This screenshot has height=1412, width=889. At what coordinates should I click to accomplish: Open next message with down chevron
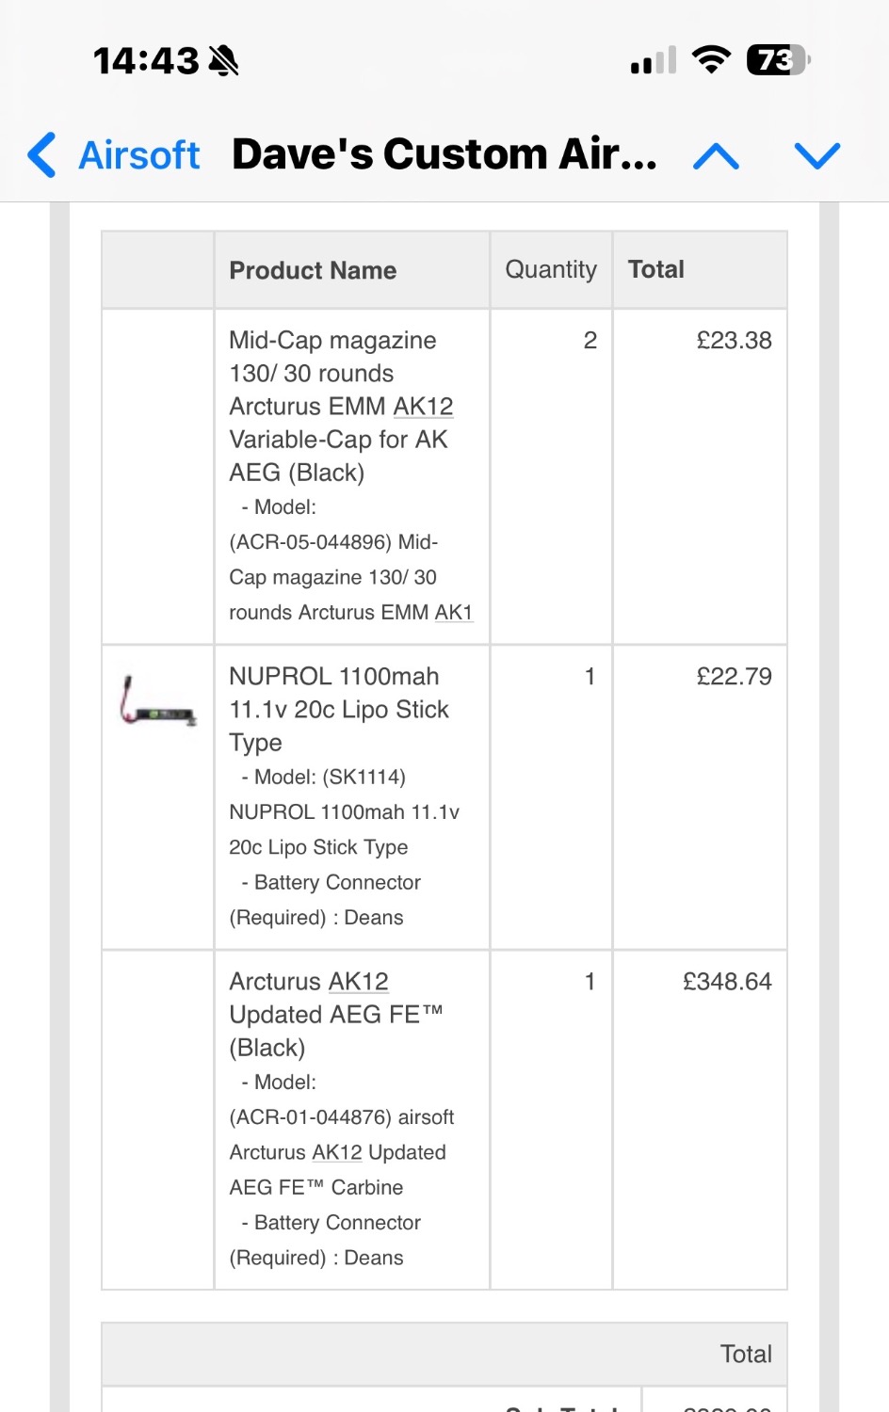(816, 155)
